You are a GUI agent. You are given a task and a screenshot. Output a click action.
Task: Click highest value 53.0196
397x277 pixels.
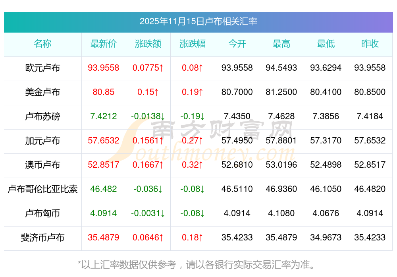[281, 165]
